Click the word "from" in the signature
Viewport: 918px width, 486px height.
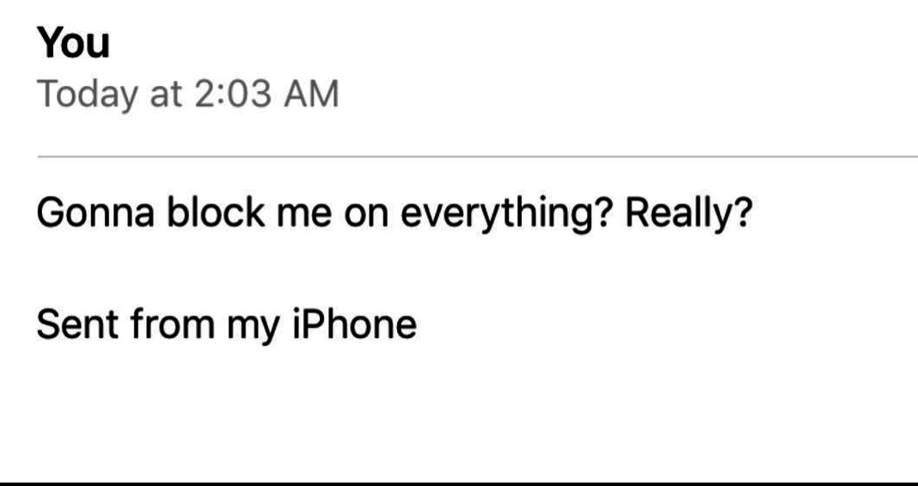point(172,324)
